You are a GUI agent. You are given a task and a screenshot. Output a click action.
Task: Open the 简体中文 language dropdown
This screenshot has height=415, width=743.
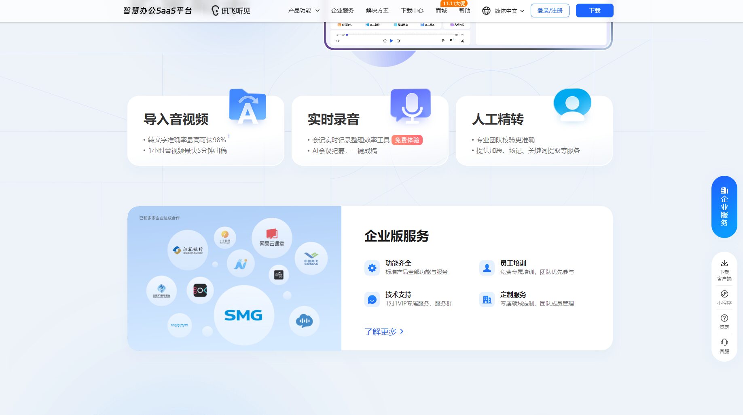[506, 11]
